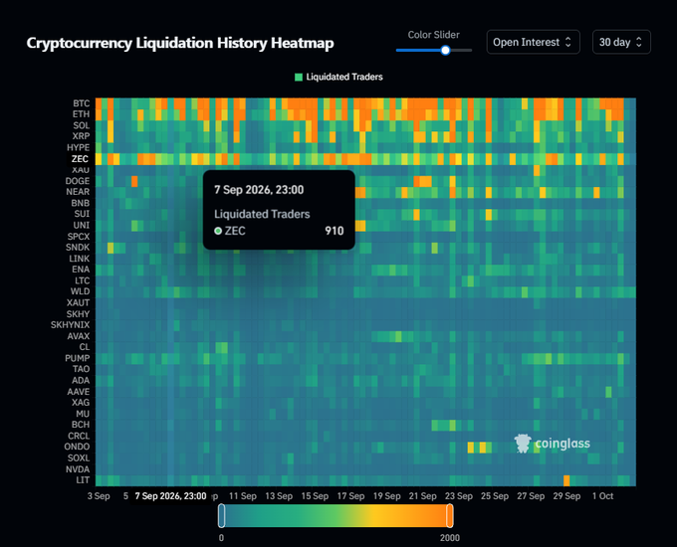Click the 23 Sep axis date label
The image size is (677, 547).
pyautogui.click(x=459, y=496)
